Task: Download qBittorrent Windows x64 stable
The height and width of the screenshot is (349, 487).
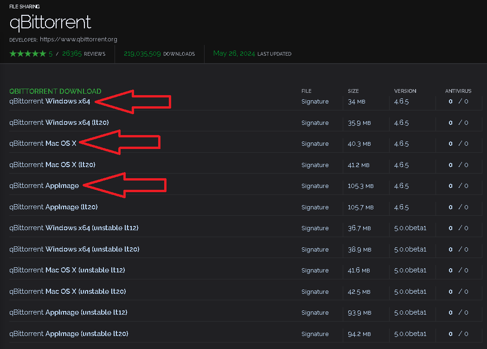Action: point(50,101)
